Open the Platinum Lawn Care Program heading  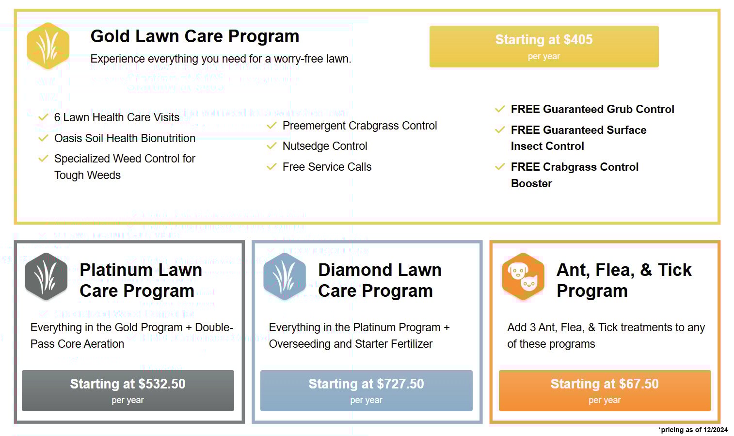141,280
